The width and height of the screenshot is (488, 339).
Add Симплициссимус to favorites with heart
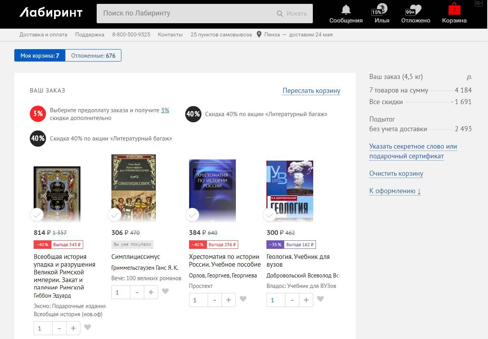165,291
